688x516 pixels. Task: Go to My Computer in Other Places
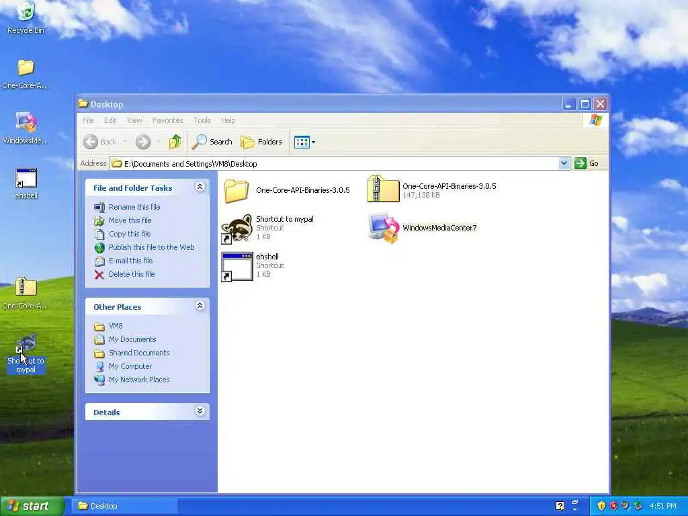tap(130, 366)
